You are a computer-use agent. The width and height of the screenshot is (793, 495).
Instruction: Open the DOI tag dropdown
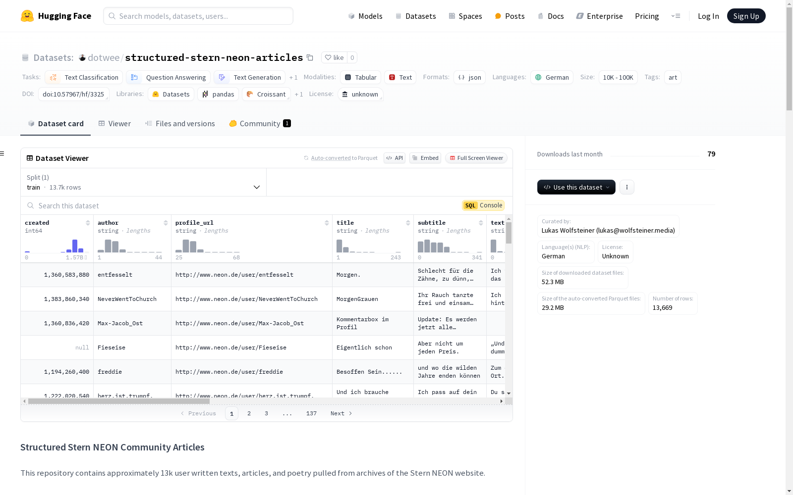(x=73, y=94)
